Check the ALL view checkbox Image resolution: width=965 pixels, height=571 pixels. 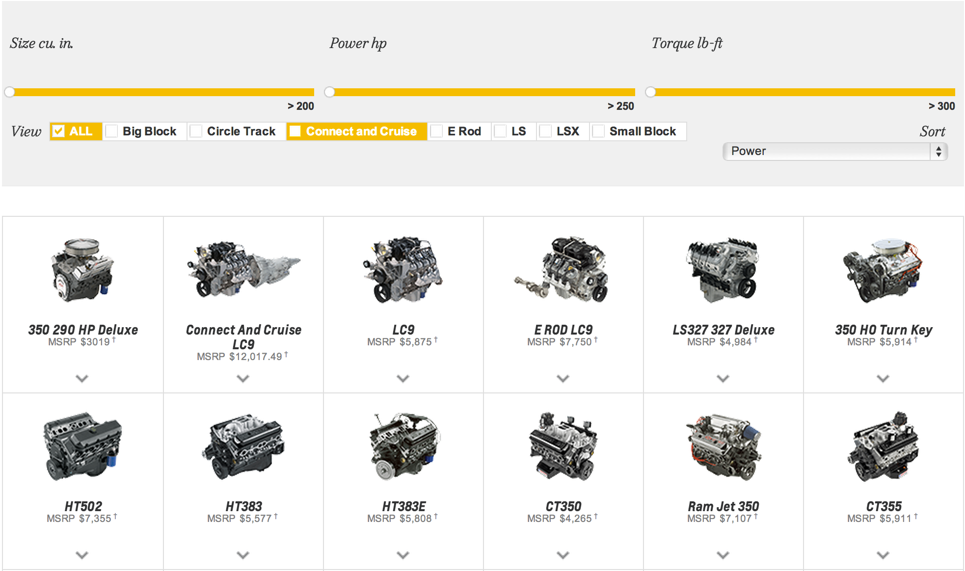pos(58,131)
